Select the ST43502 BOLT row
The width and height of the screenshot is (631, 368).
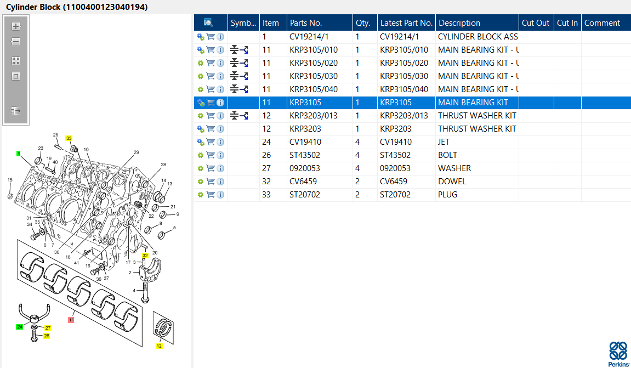pos(412,155)
